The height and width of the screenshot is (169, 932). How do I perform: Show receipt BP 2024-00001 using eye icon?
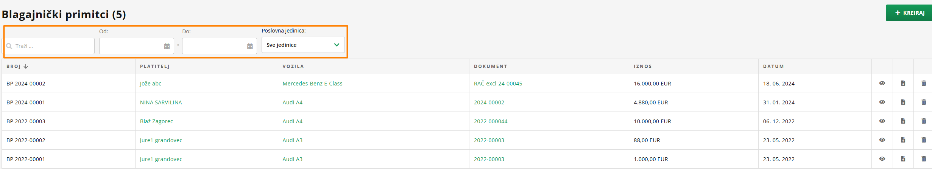click(x=882, y=102)
